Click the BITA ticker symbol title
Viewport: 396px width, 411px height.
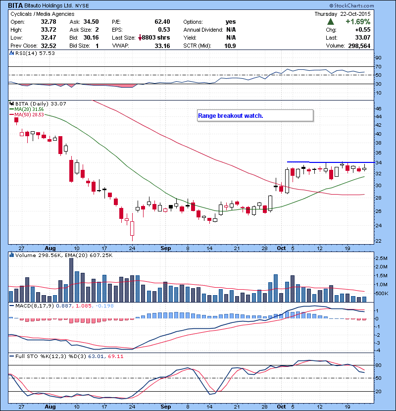tap(15, 5)
